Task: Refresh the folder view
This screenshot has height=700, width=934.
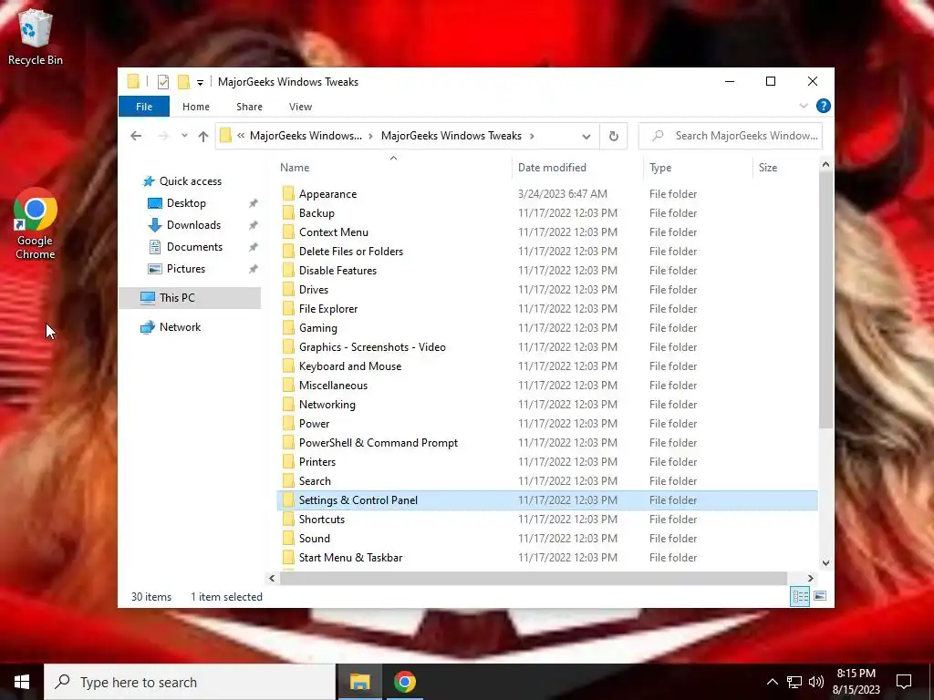Action: click(x=614, y=136)
